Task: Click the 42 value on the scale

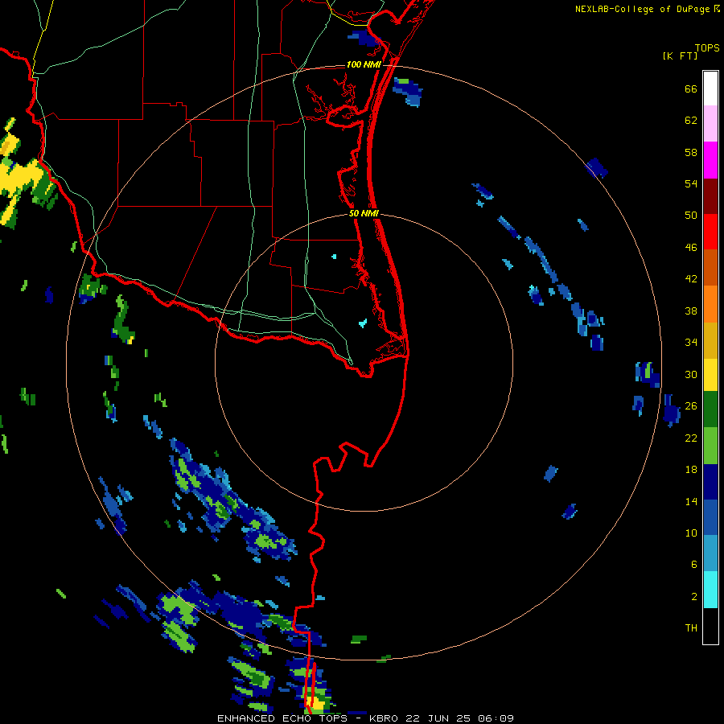Action: (691, 279)
